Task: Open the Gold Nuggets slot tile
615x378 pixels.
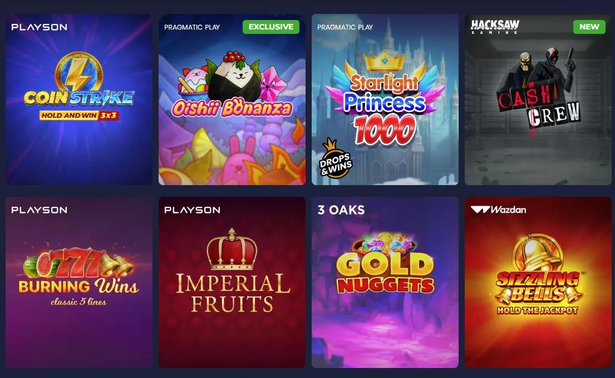Action: pos(385,282)
